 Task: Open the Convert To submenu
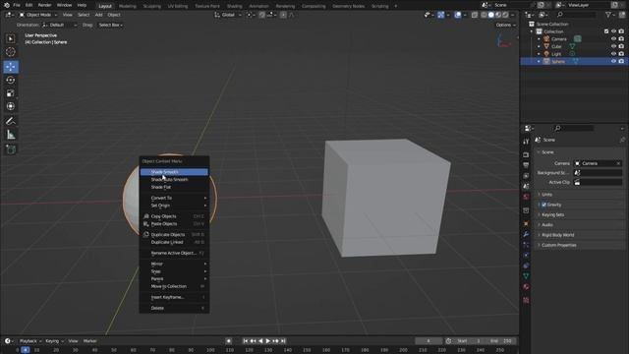174,198
